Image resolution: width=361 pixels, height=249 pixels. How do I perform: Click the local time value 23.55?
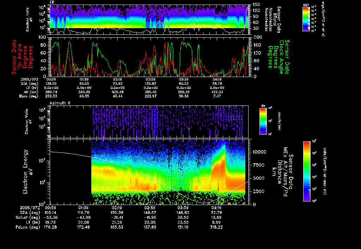coord(183,222)
